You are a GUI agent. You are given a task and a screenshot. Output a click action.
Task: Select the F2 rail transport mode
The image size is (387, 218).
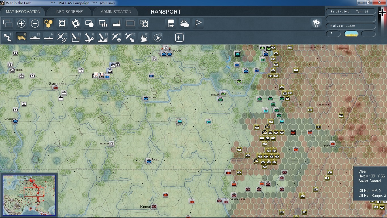(x=21, y=37)
